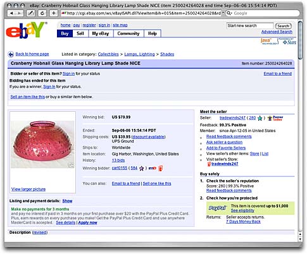Select the Community tab
Image resolution: width=307 pixels, height=254 pixels.
coord(128,33)
